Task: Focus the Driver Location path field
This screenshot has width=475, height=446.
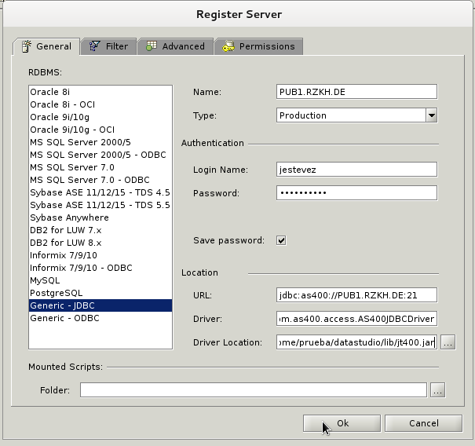Action: 356,342
